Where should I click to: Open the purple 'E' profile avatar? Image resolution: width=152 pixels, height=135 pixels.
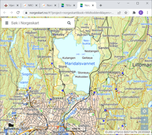[x=141, y=13]
